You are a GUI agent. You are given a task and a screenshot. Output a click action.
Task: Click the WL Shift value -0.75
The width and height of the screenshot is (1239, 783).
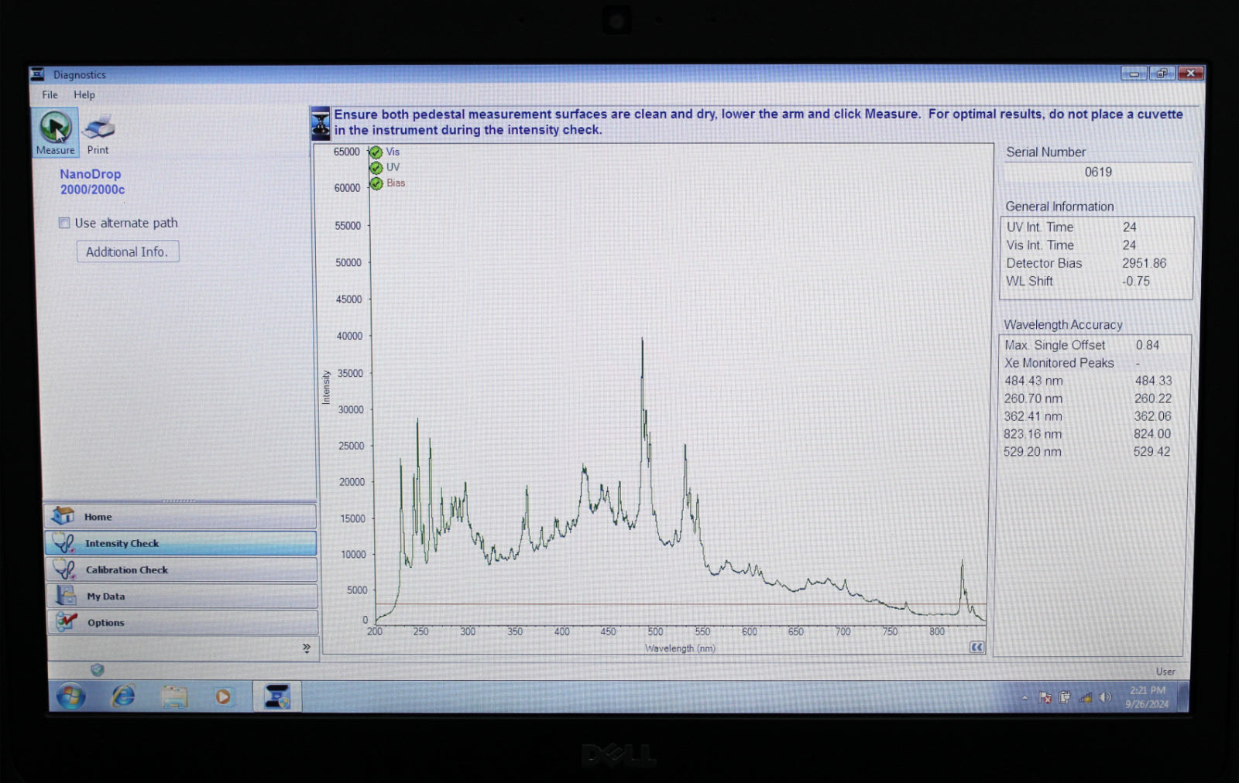click(x=1136, y=281)
